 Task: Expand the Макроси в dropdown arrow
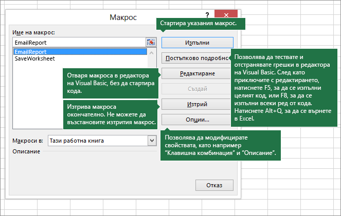click(x=152, y=141)
